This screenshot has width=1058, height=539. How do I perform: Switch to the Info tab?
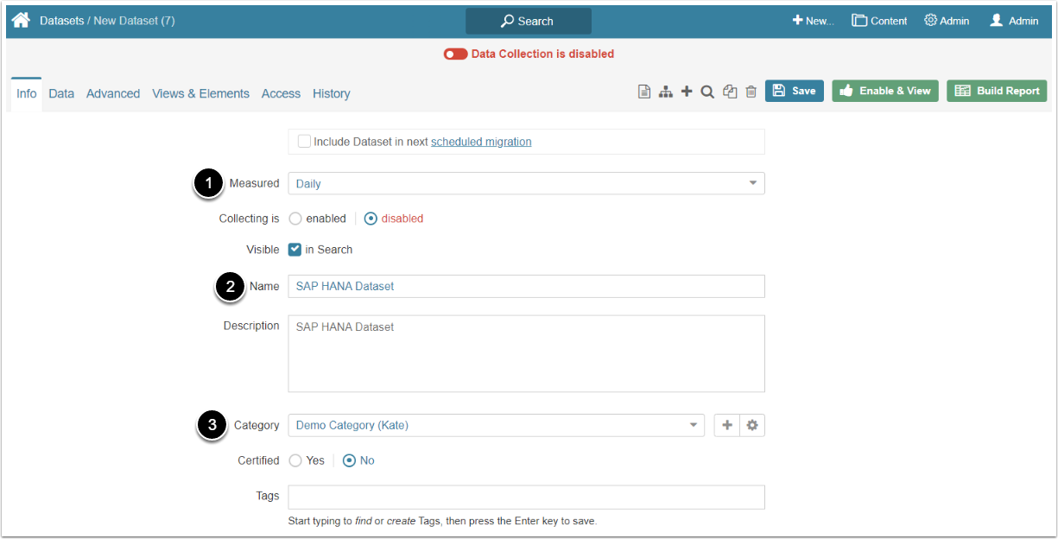pos(27,93)
